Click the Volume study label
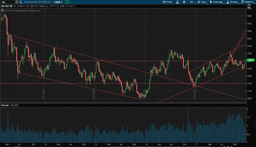Screen dimensions: 256x147 pyautogui.click(x=5, y=105)
